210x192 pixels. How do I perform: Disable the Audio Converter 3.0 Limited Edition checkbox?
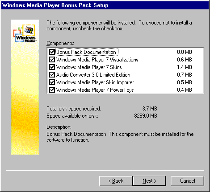tap(52, 75)
